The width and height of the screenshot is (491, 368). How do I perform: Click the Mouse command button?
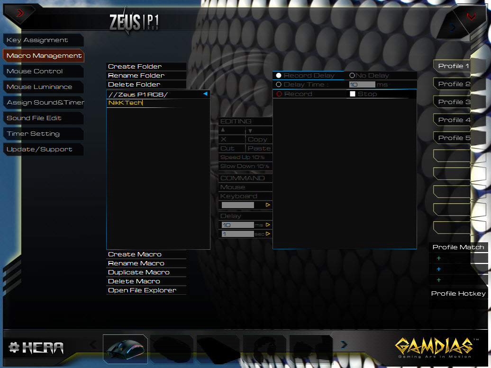pos(245,187)
